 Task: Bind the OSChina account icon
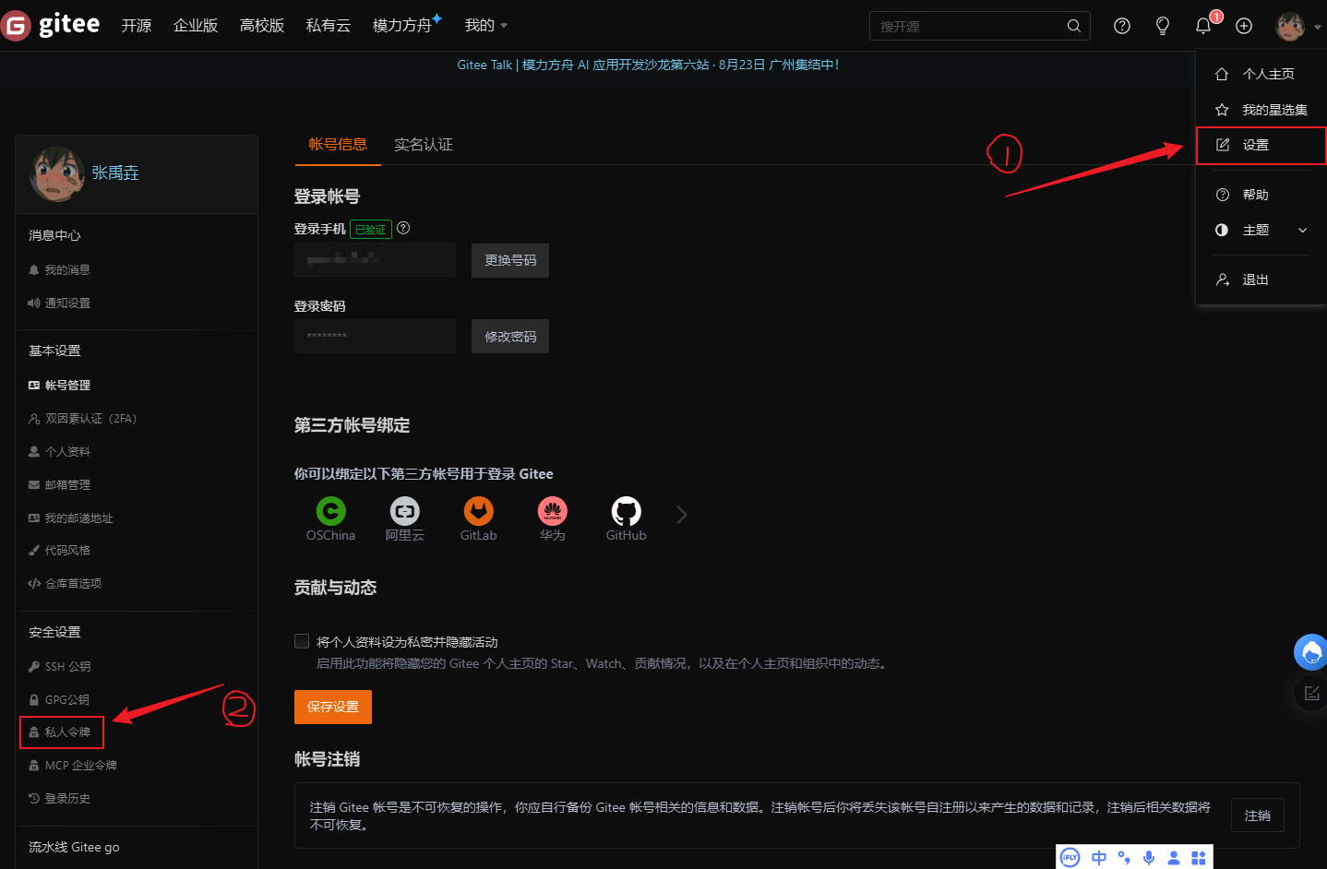tap(330, 511)
